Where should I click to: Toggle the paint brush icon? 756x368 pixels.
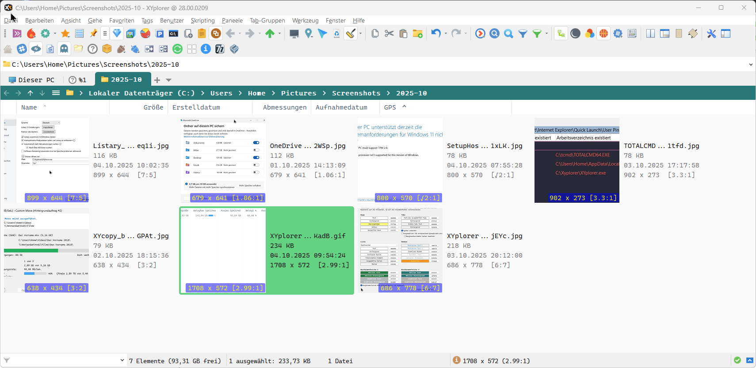click(351, 34)
